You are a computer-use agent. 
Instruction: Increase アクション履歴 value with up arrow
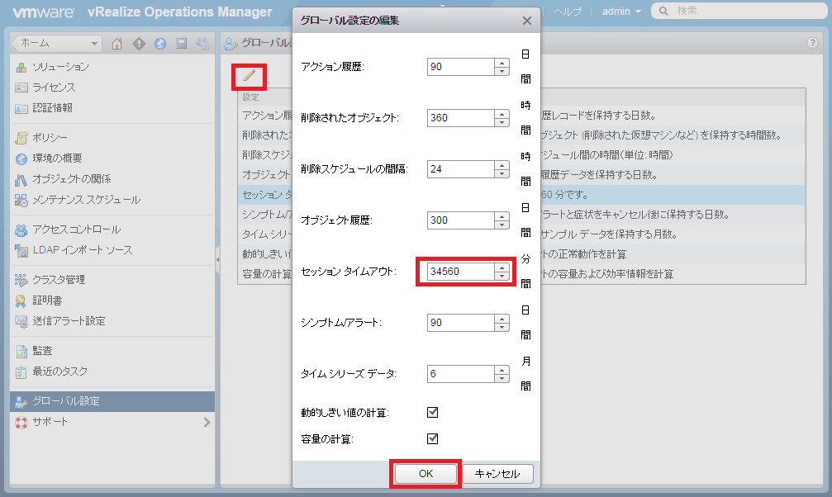(502, 63)
